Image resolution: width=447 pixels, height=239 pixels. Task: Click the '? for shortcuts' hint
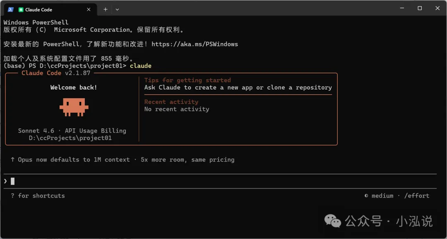(38, 196)
